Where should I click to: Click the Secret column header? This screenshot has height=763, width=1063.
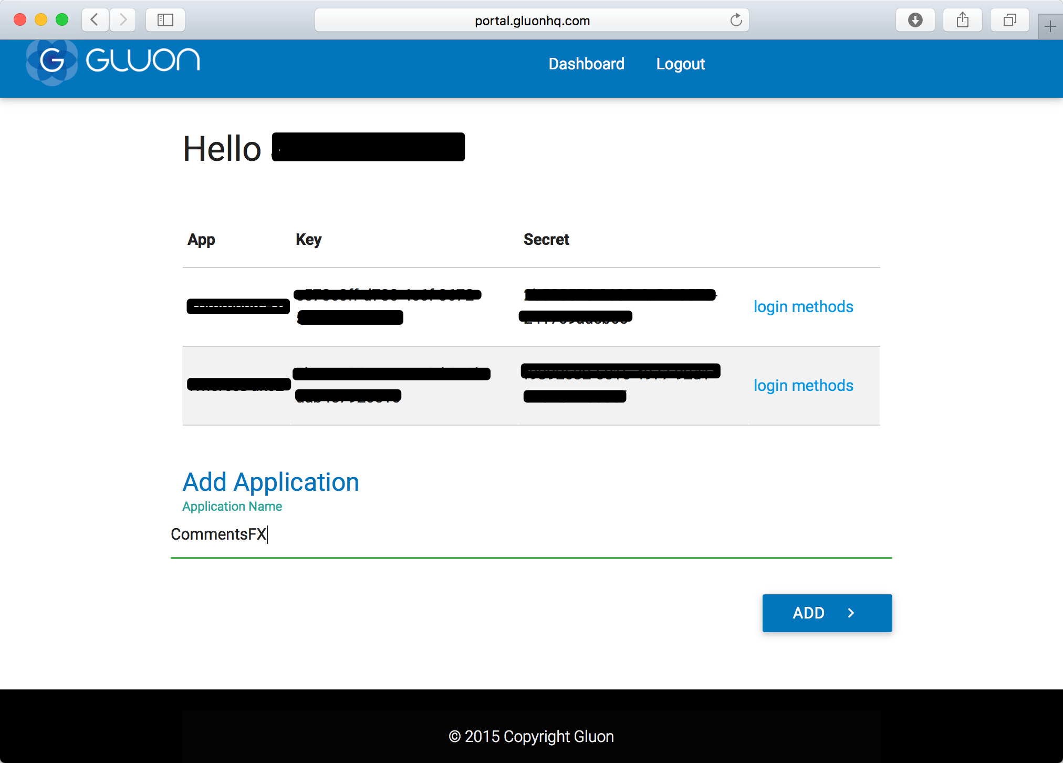pos(546,240)
